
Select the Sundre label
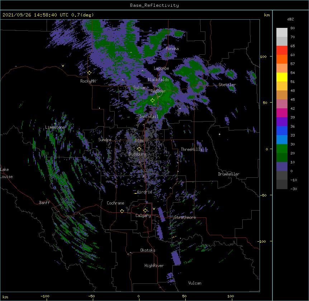coord(105,140)
